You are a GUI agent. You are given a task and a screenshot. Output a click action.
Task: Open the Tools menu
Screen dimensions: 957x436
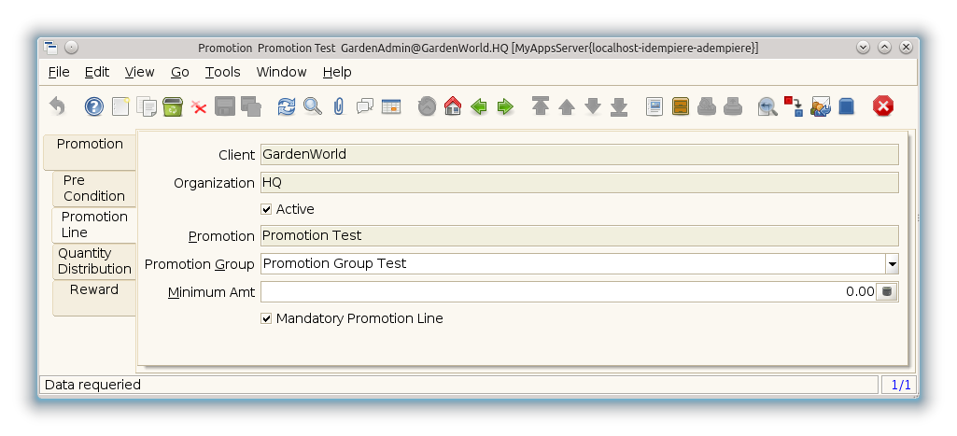(222, 72)
